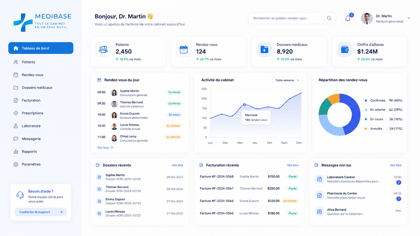Click the En attente light-blue legend dot
This screenshot has height=236, width=420.
(x=366, y=110)
